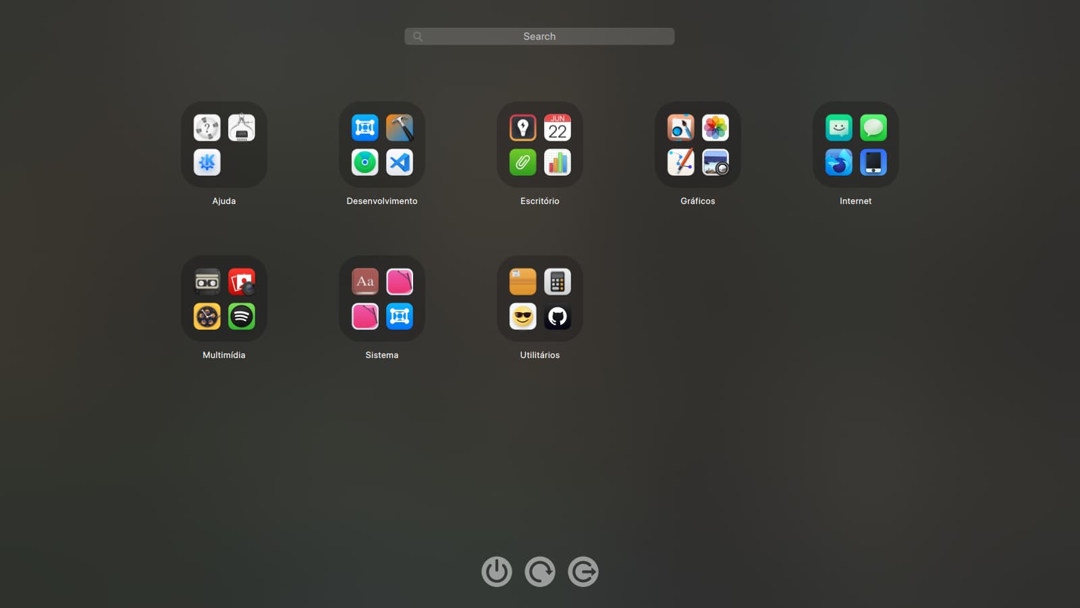Click the blue phone device icon in Internet
The height and width of the screenshot is (608, 1080).
(x=873, y=162)
